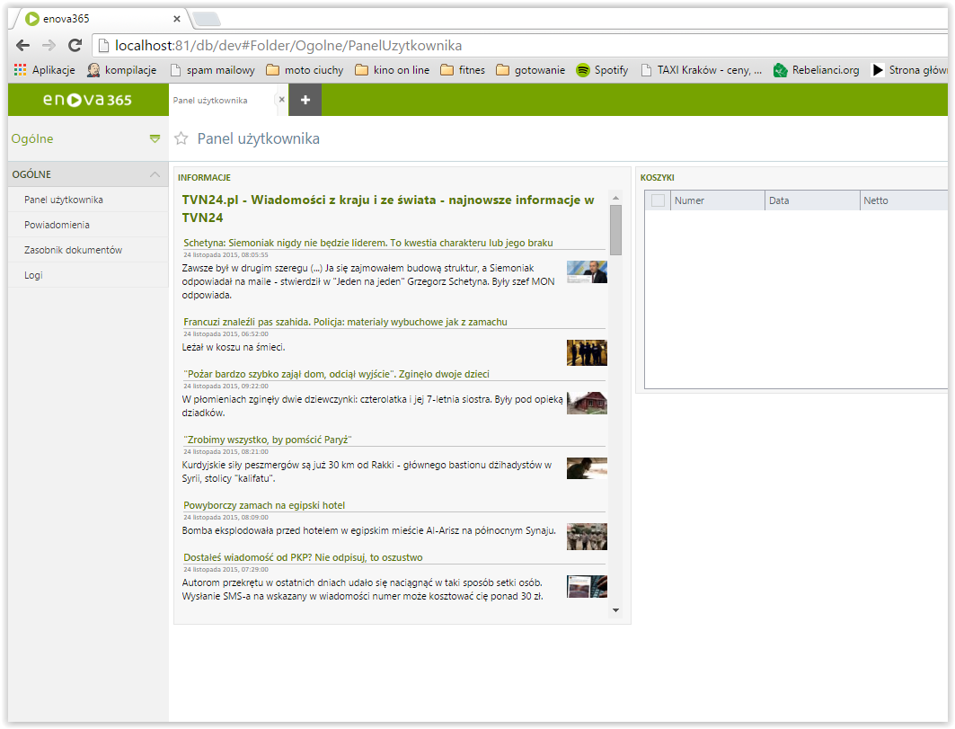Reload the page with browser refresh icon

[x=75, y=45]
